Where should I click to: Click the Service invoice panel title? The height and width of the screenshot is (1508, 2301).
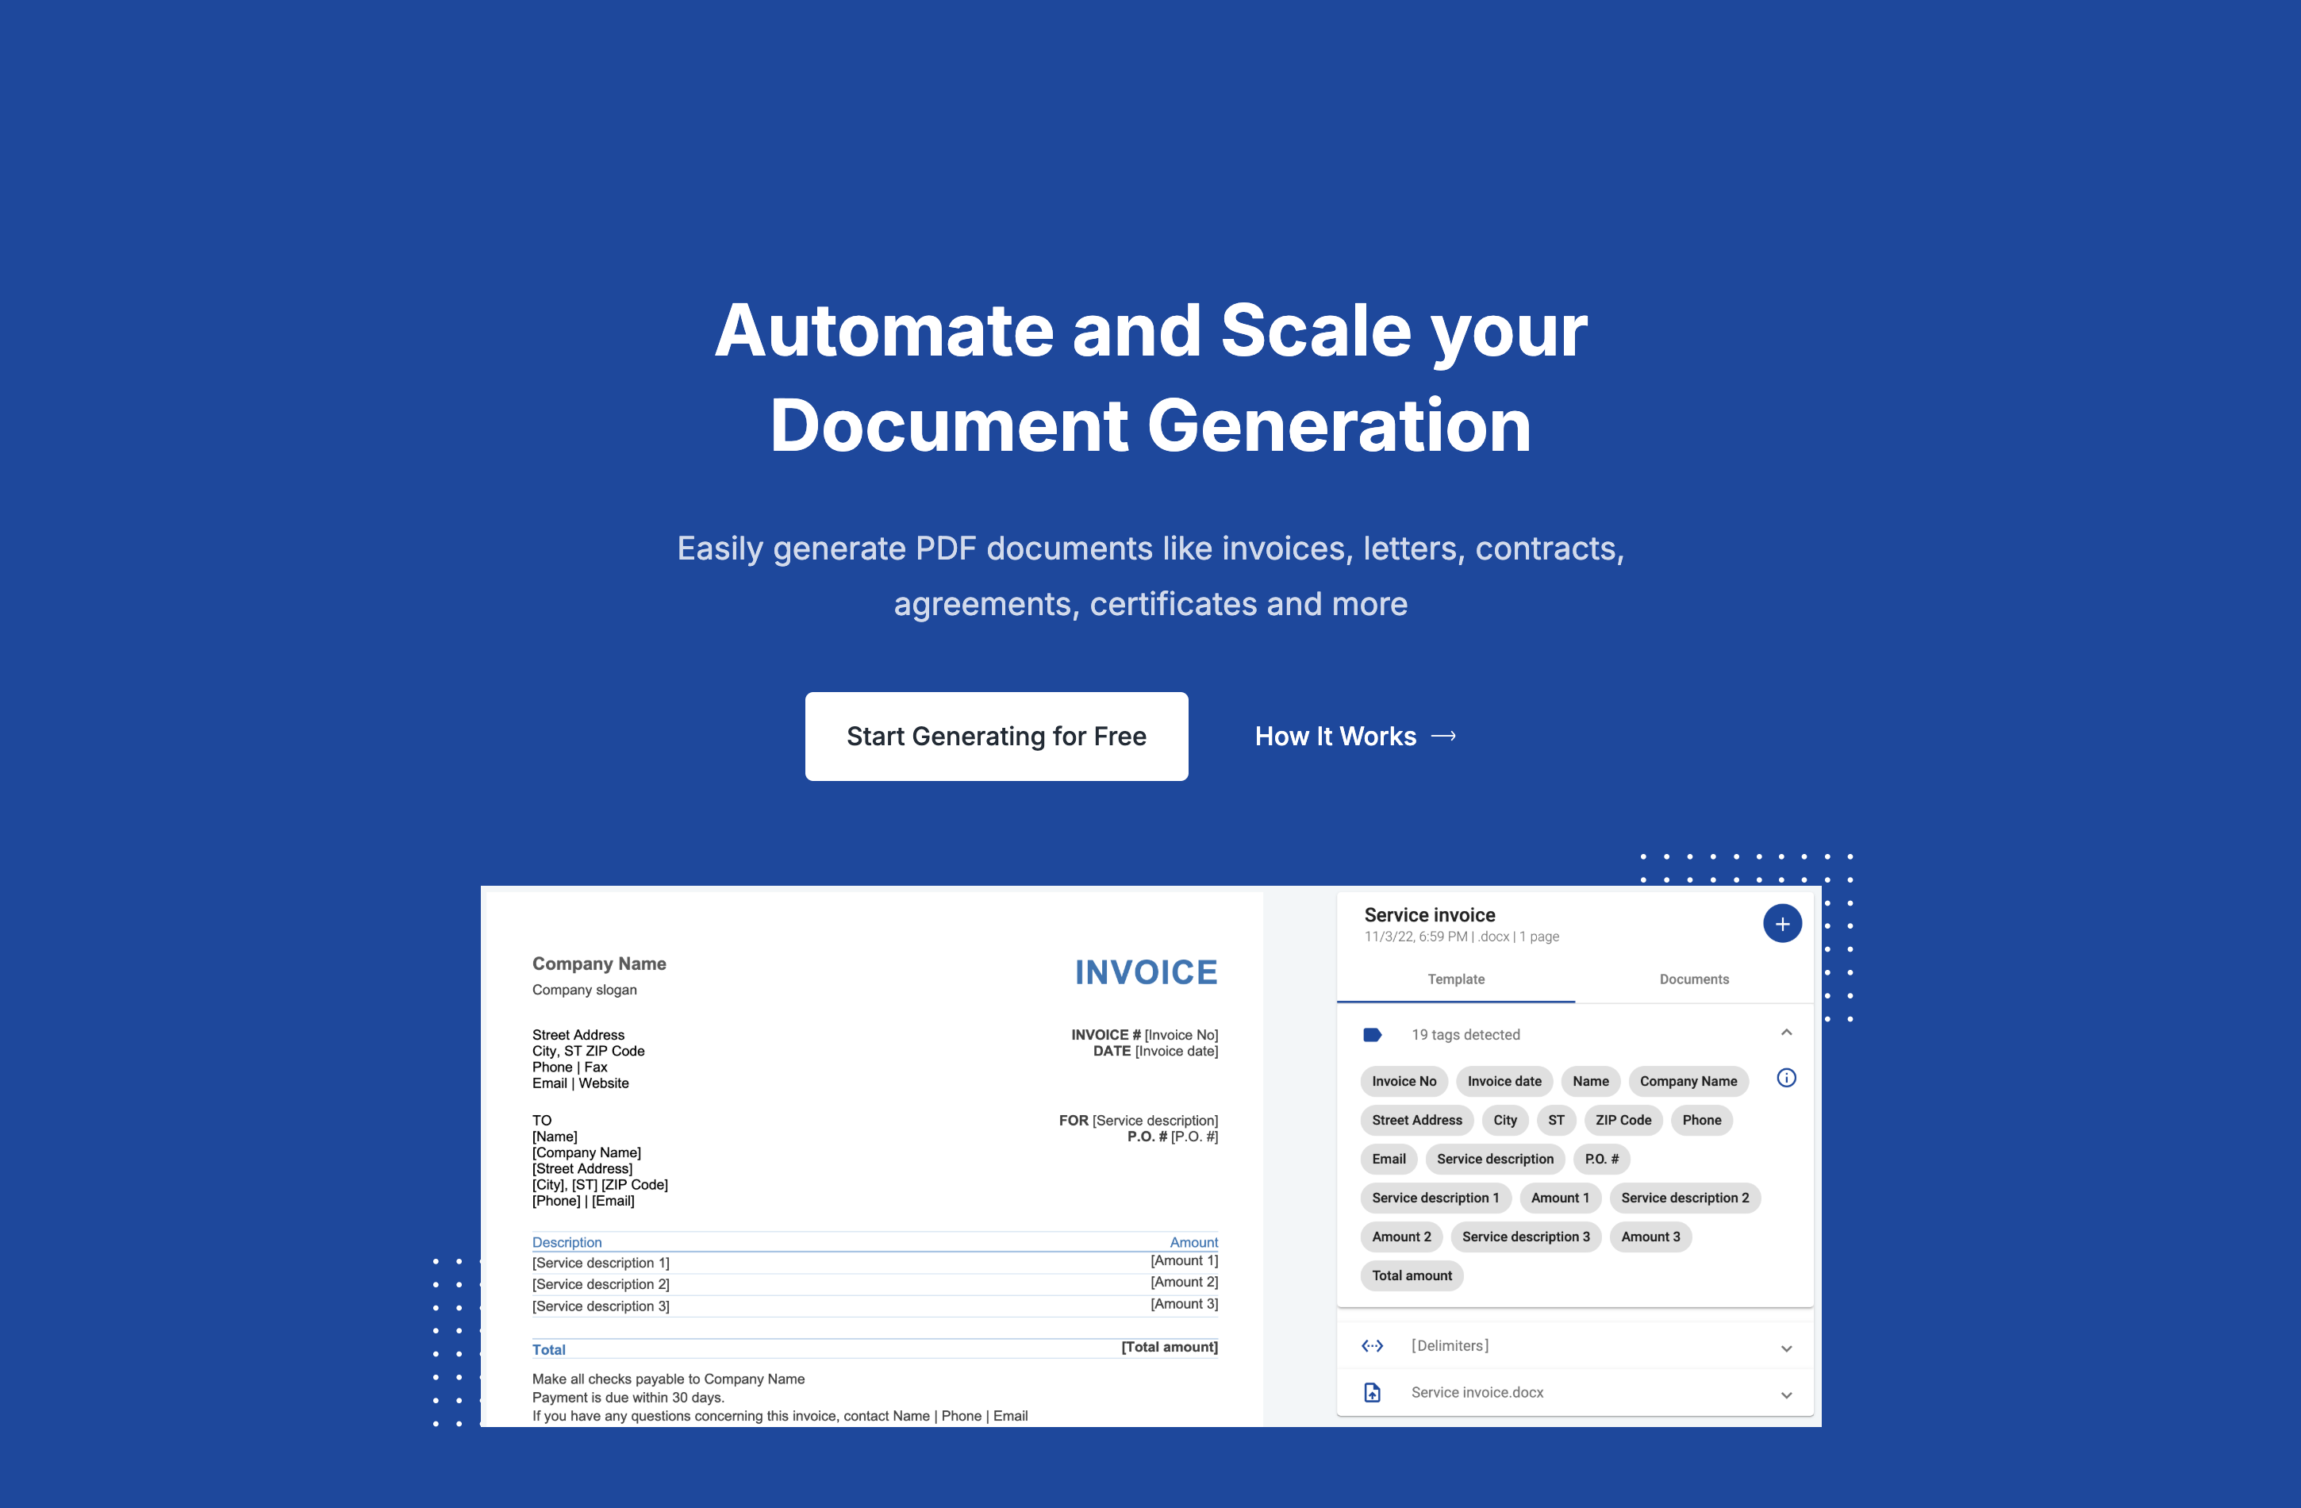pyautogui.click(x=1429, y=915)
